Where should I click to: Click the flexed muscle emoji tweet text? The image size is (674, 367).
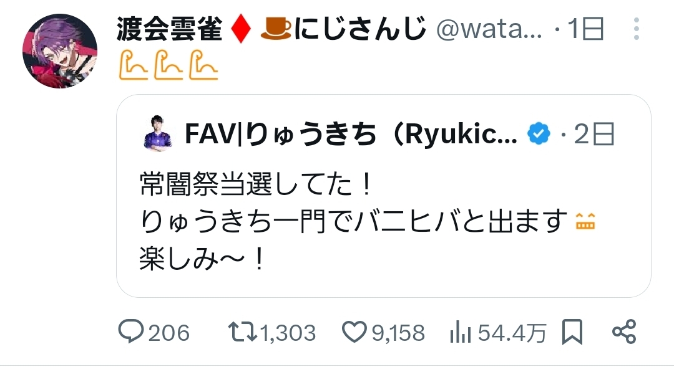coord(168,65)
